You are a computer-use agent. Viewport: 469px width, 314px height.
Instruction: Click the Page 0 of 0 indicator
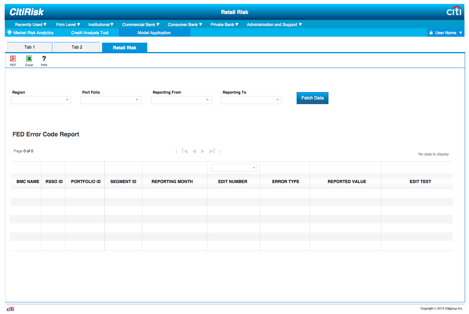coord(23,151)
